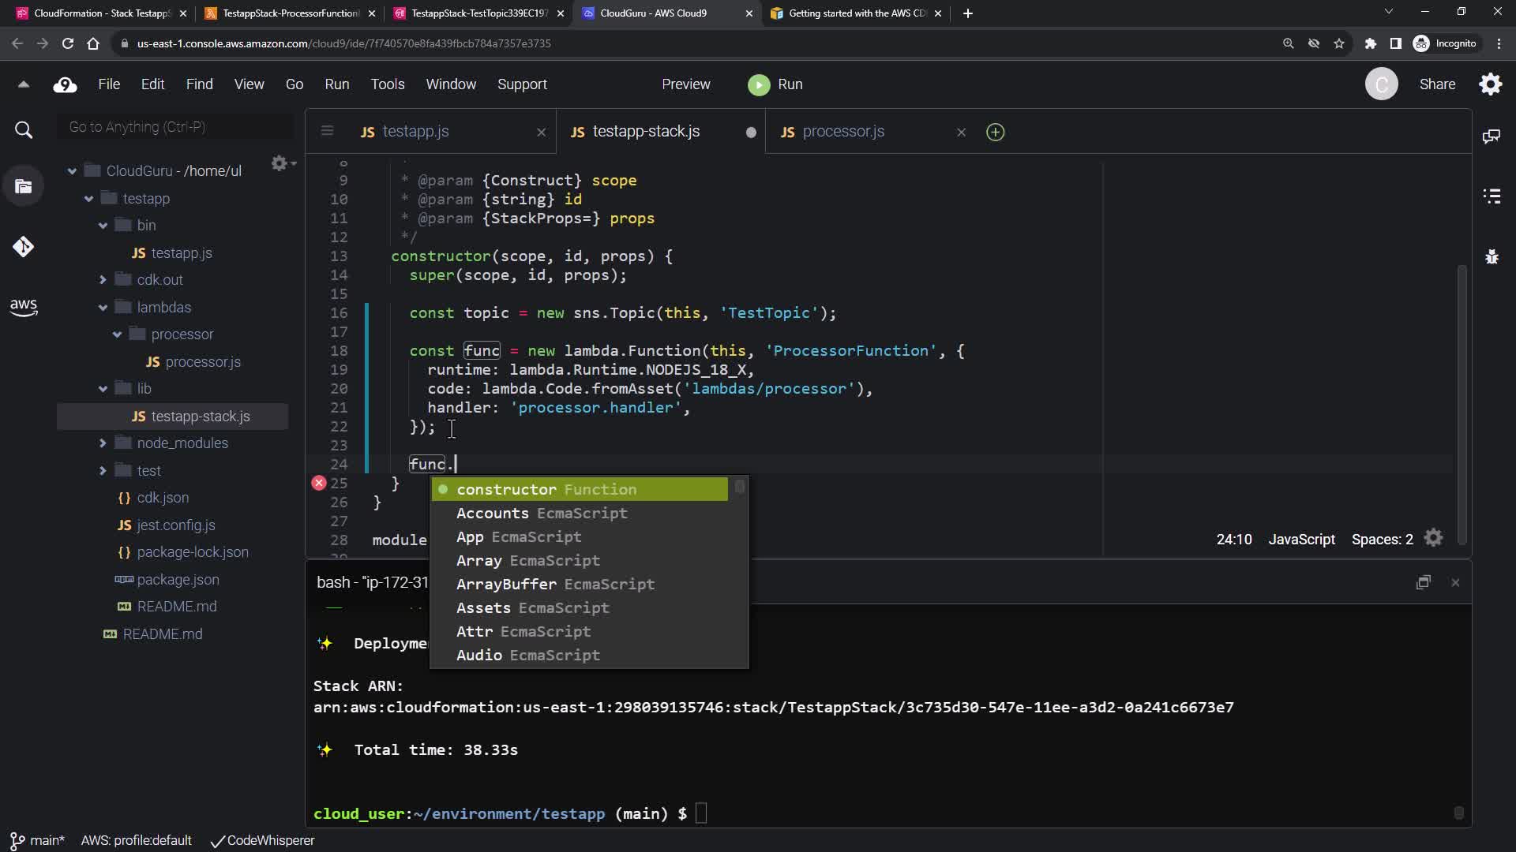Click the green Run button
This screenshot has height=852, width=1516.
click(x=775, y=84)
